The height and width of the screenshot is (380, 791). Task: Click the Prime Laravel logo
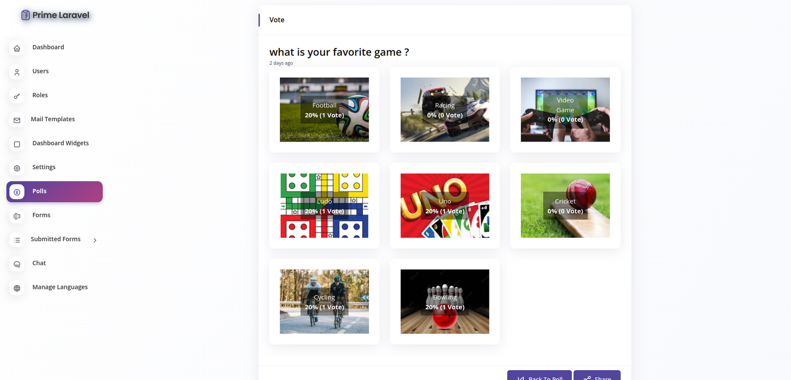coord(55,15)
